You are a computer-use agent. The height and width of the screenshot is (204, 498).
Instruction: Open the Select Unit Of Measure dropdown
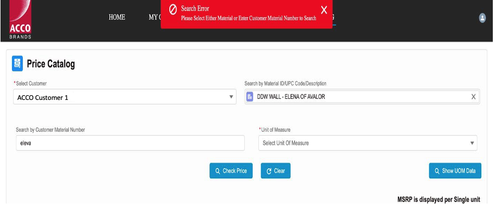coord(368,143)
